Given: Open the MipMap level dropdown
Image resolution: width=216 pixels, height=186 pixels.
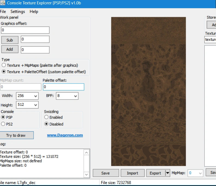Looking at the screenshot, I should point(195,173).
